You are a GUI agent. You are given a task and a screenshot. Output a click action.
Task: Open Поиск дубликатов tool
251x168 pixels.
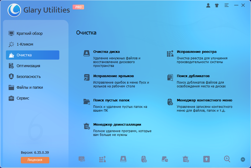click(193, 76)
